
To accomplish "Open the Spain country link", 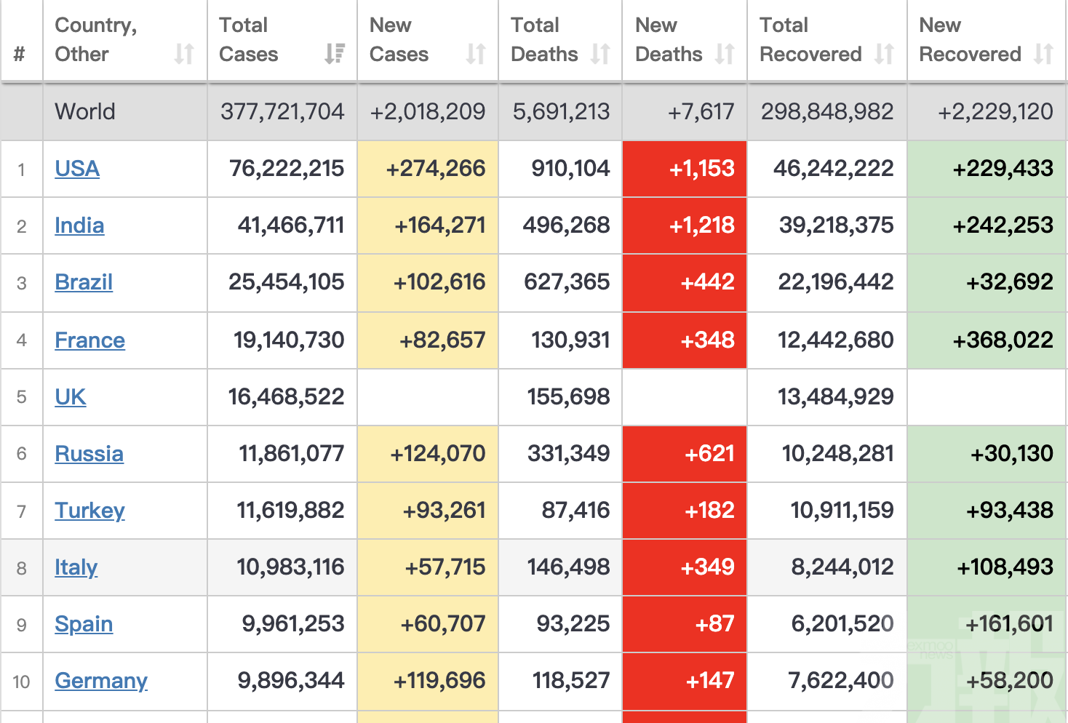I will 84,624.
